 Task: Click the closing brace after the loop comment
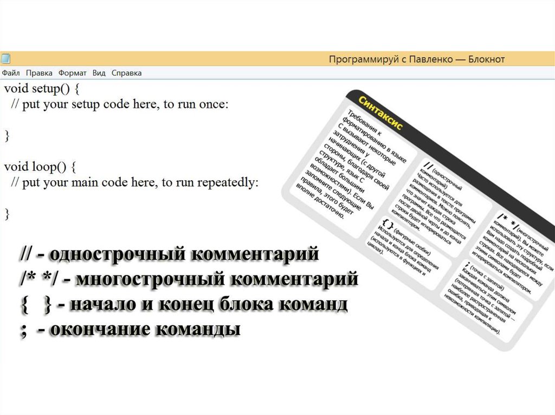coord(7,214)
